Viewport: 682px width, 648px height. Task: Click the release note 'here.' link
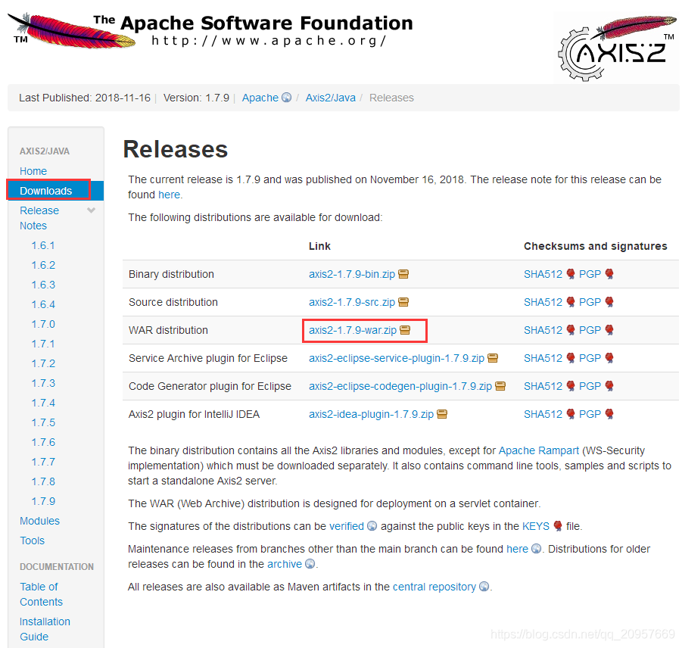pos(170,195)
